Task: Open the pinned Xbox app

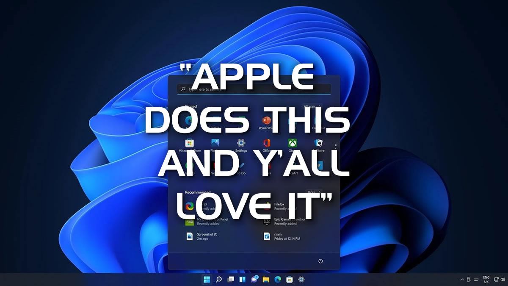Action: [x=293, y=144]
